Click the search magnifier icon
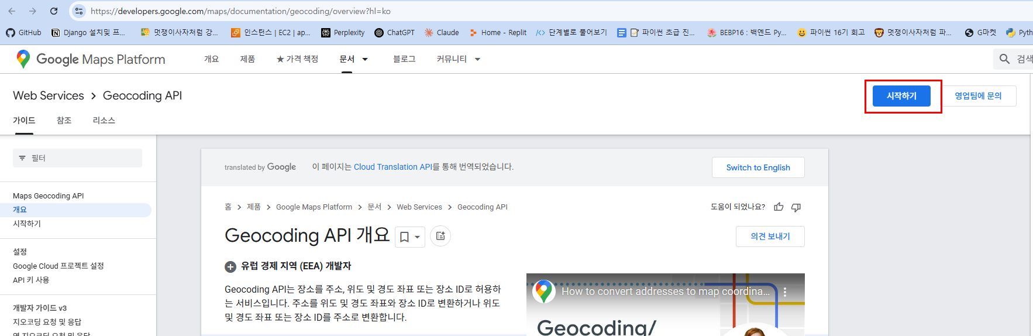Viewport: 1033px width, 336px height. coord(1005,59)
